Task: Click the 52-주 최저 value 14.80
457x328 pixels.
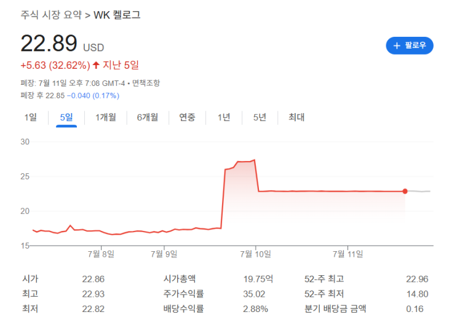Action: click(418, 294)
